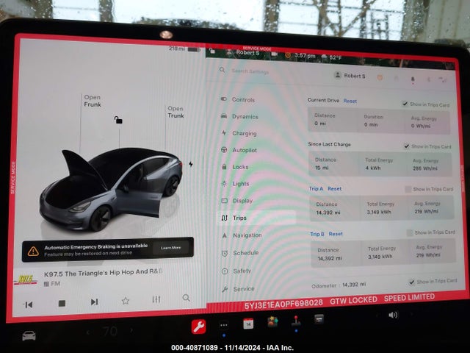
Task: Tap Open Trunk
Action: click(x=176, y=112)
